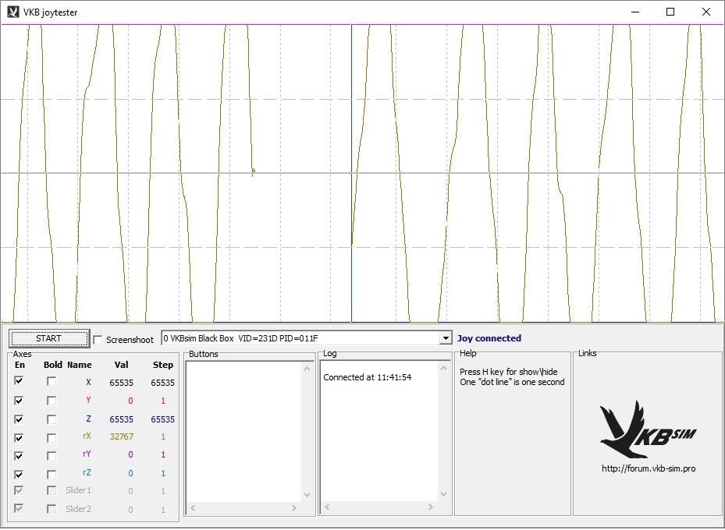
Task: Click the 'Joy connected' status text
Action: pos(489,338)
